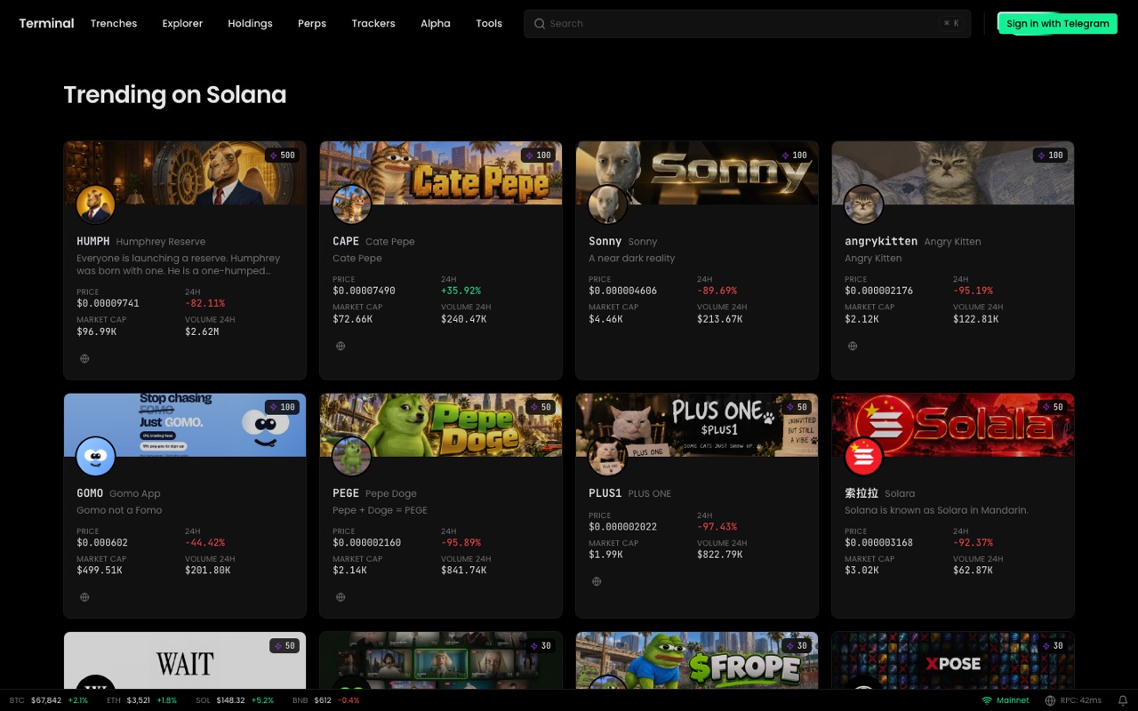Click BTC $67,842 ticker in status bar
1138x711 pixels.
(x=49, y=700)
